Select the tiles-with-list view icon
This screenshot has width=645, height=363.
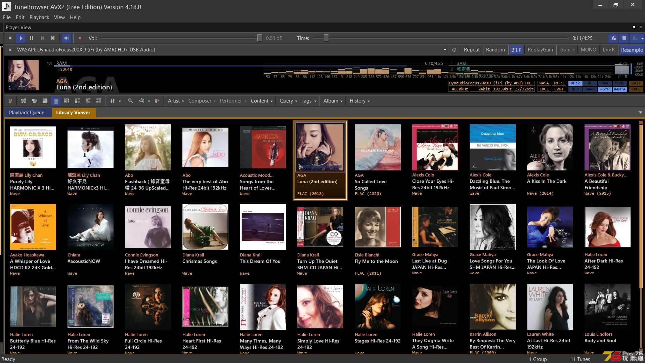pos(77,101)
